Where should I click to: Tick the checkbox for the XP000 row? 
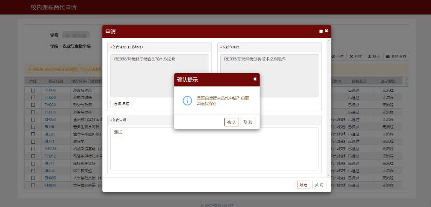[x=33, y=119]
